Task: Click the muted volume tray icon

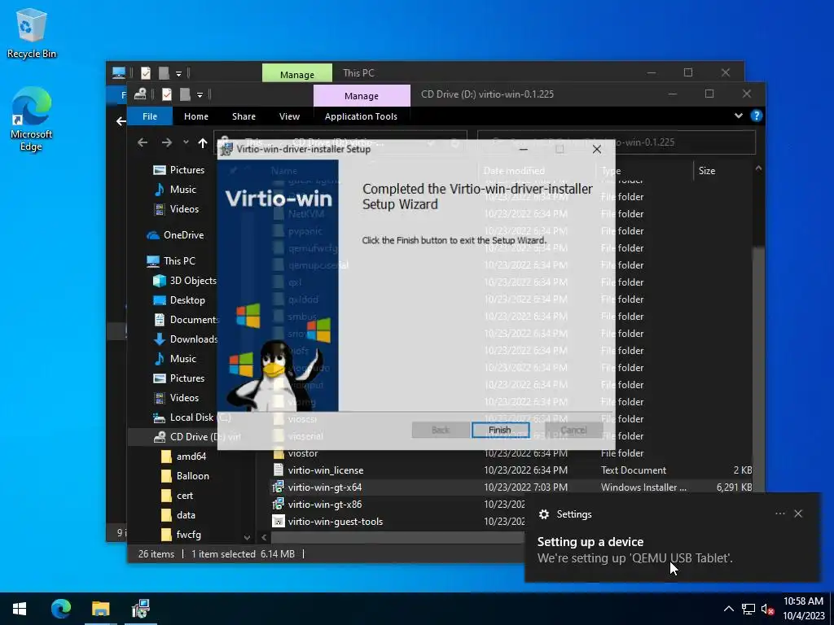Action: [767, 609]
